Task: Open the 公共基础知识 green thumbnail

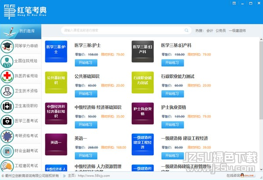Action: click(56, 82)
